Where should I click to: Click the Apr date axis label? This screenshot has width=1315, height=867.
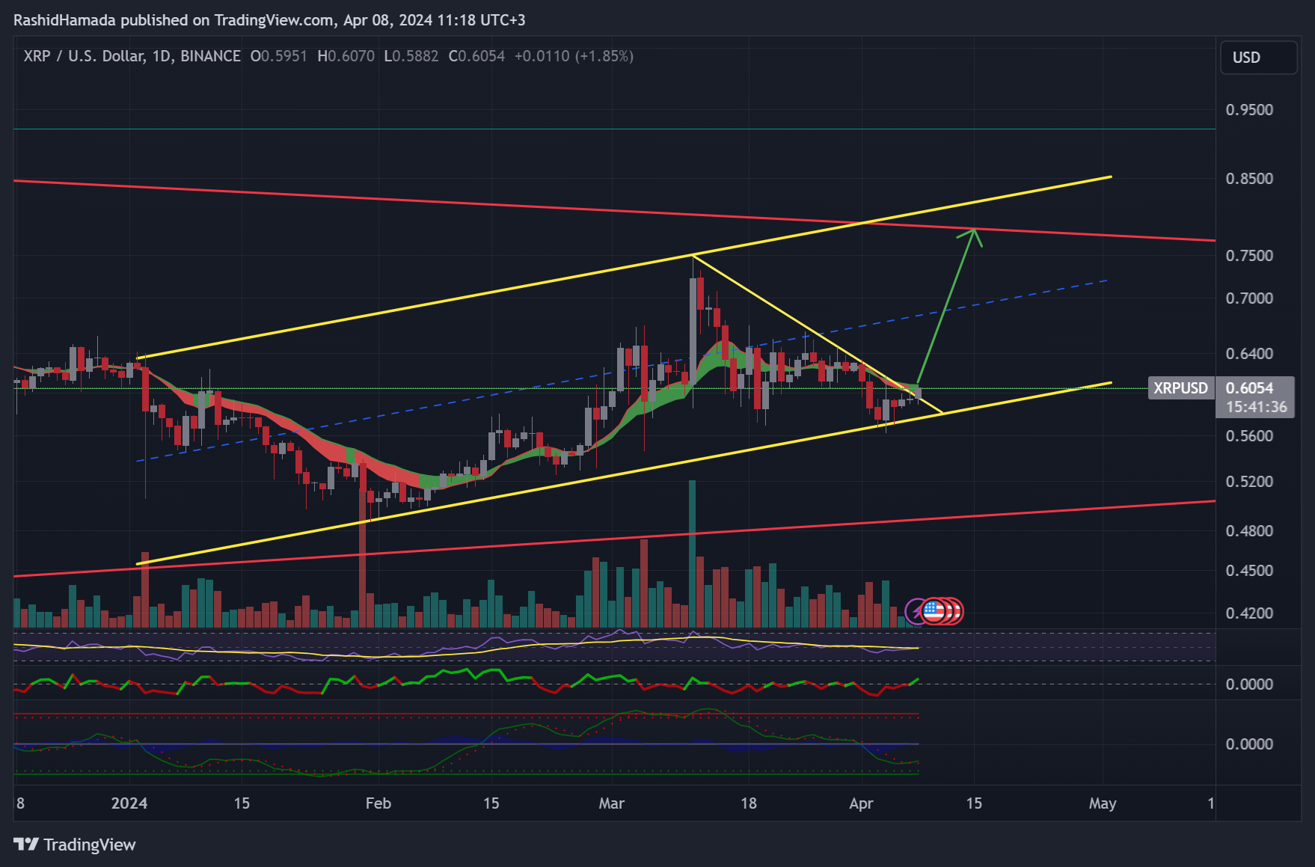pos(862,803)
